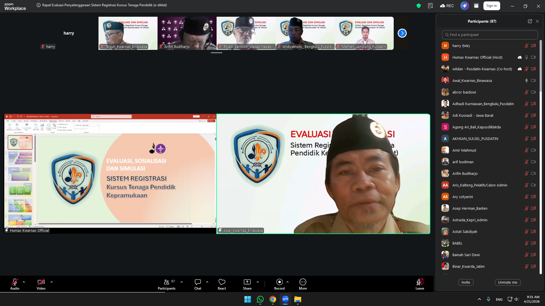Screen dimensions: 545x306
Task: Click the Invite button
Action: pos(466,282)
